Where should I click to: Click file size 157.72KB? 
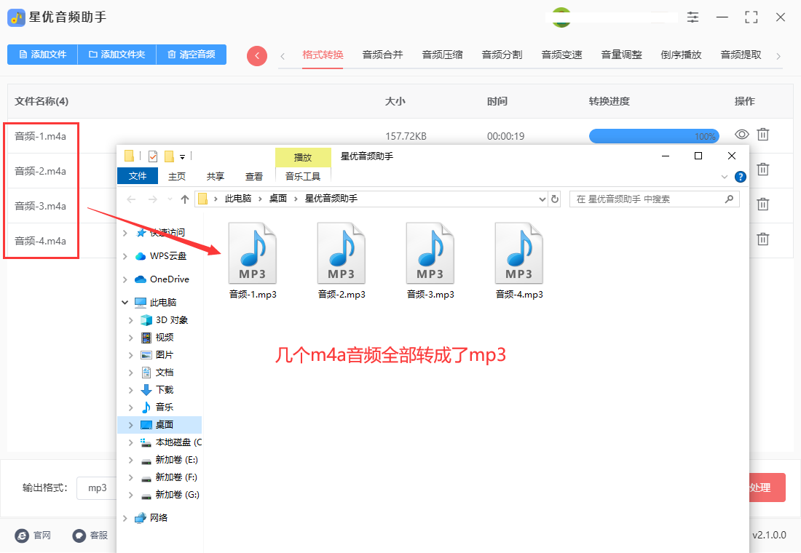pos(406,136)
